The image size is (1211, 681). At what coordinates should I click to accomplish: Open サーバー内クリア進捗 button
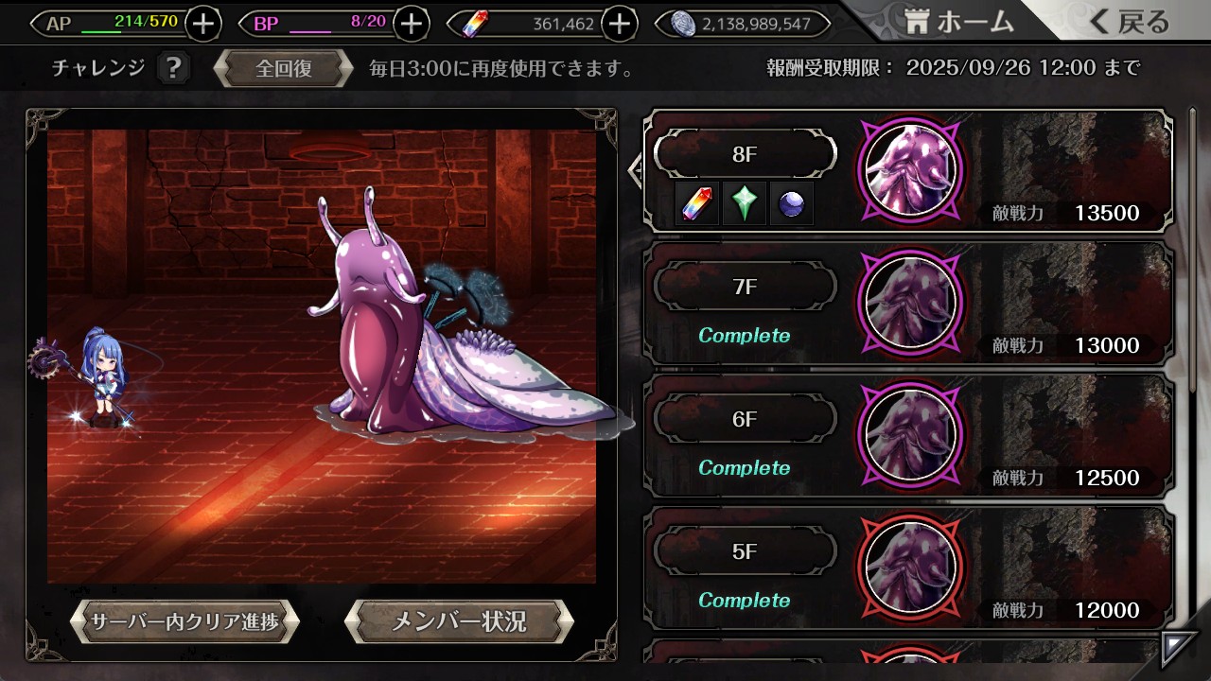[184, 621]
